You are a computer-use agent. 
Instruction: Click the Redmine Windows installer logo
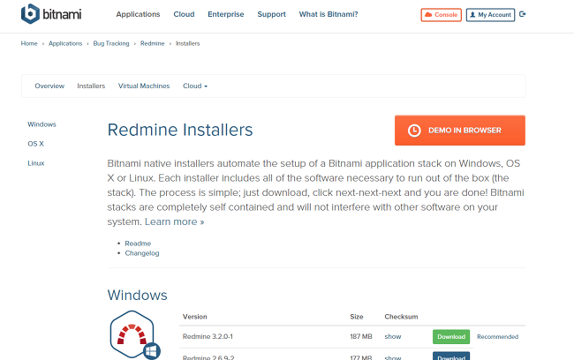click(x=135, y=334)
